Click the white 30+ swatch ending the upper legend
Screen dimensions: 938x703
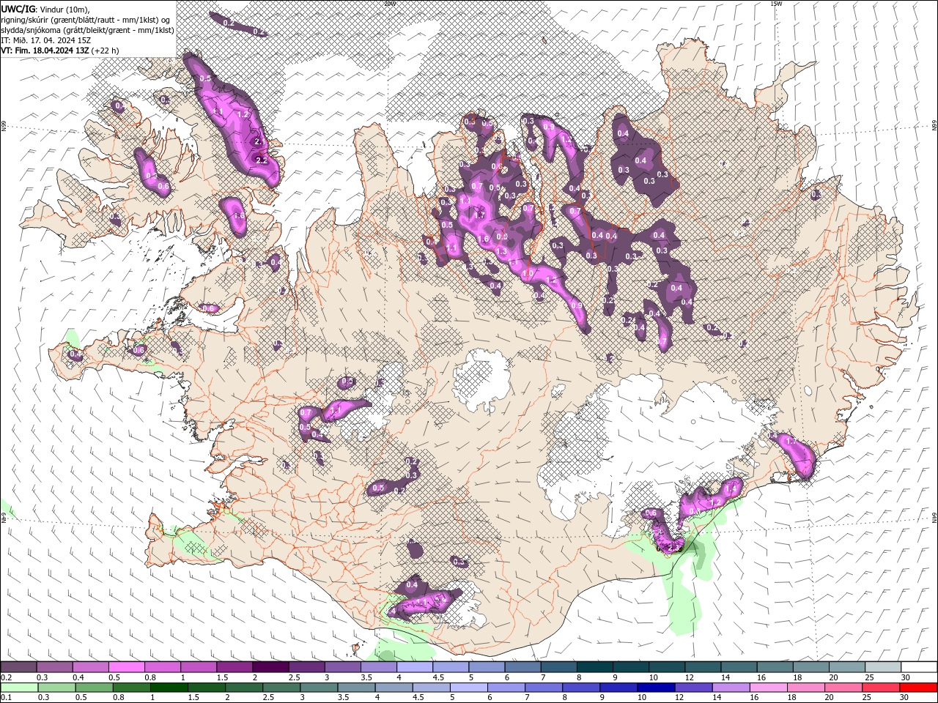pyautogui.click(x=918, y=666)
